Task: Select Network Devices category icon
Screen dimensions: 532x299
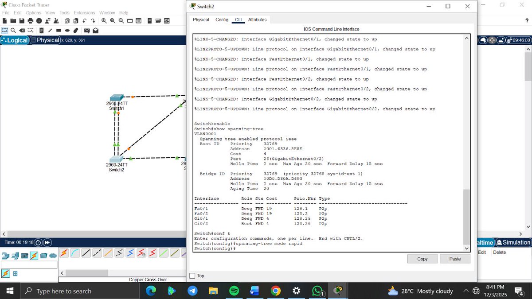Action: coord(5,256)
